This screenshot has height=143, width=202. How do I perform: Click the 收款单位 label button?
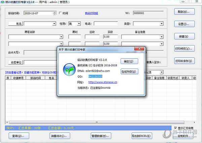click(x=15, y=63)
